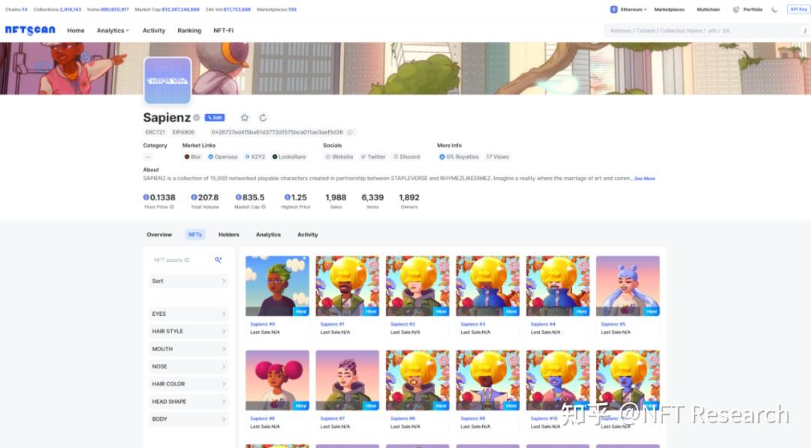Click the See More link in About
The height and width of the screenshot is (448, 811).
coord(644,179)
